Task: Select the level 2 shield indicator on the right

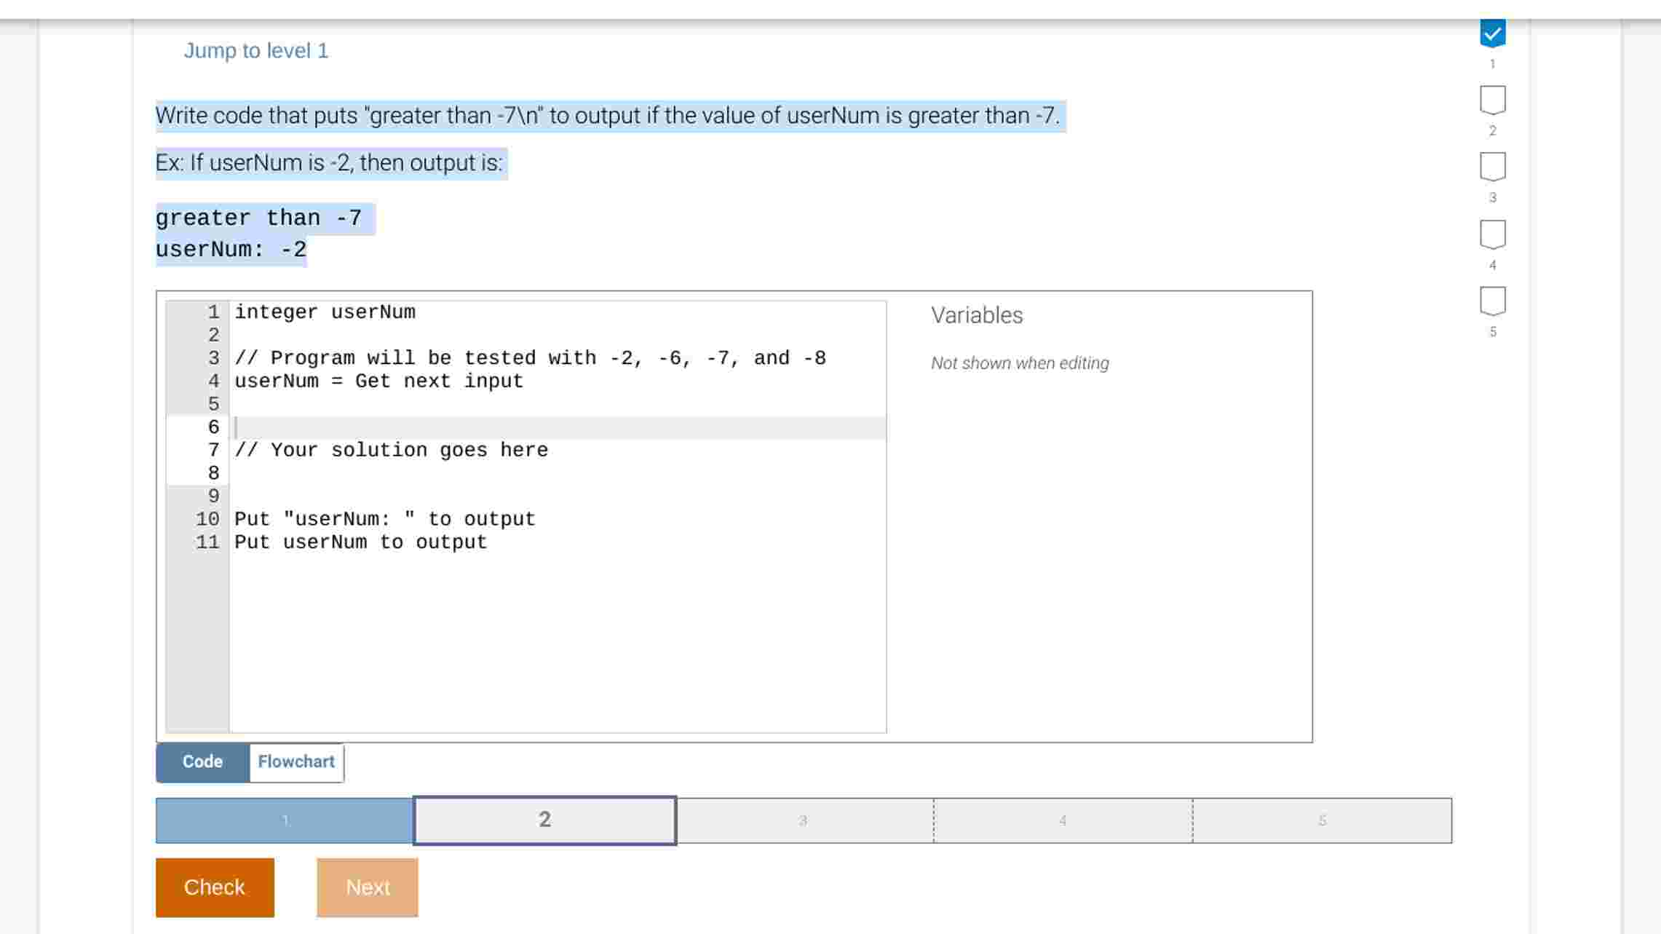Action: [1493, 100]
